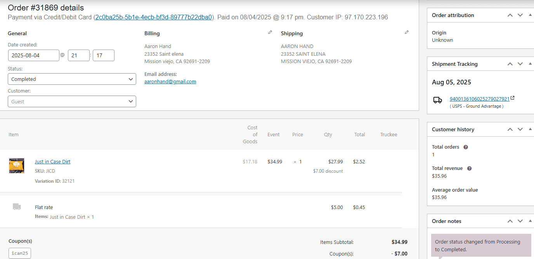Open the payment transaction ID link

pos(154,17)
